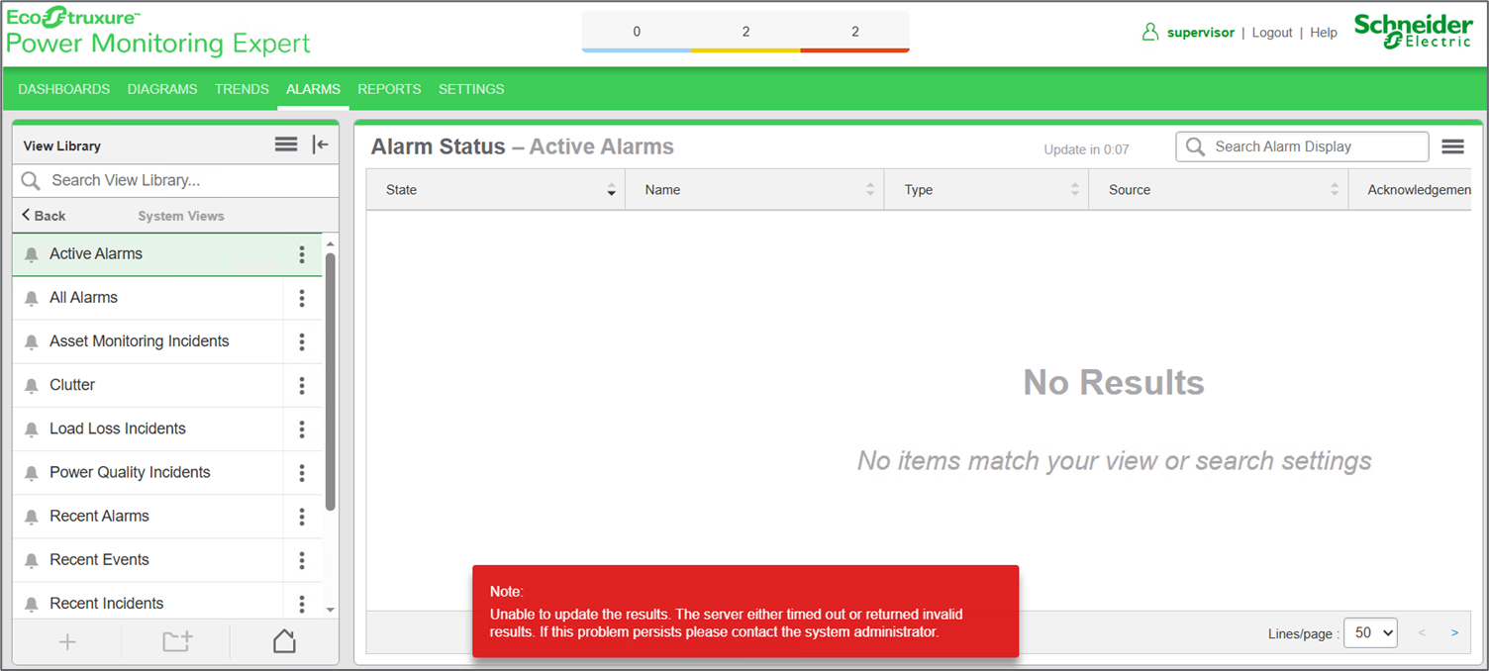Screen dimensions: 1489x671
Task: Open options for Load Loss Incidents
Action: tap(302, 429)
